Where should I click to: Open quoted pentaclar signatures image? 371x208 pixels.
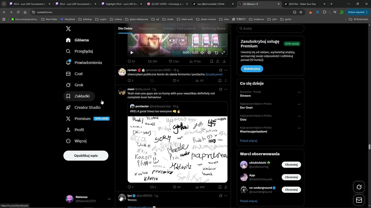click(177, 149)
